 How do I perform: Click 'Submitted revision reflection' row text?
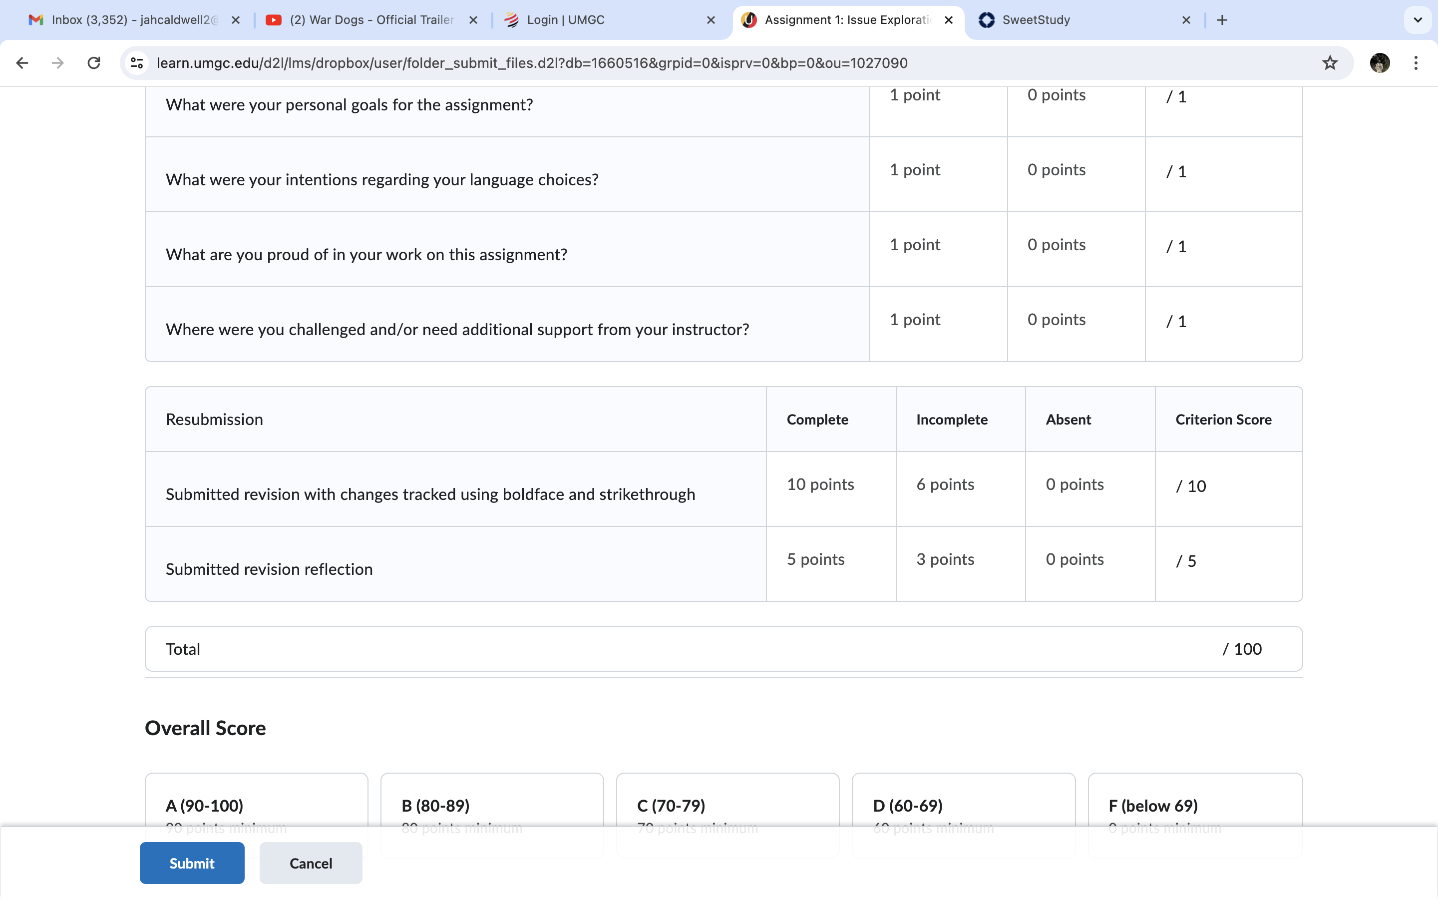coord(269,569)
